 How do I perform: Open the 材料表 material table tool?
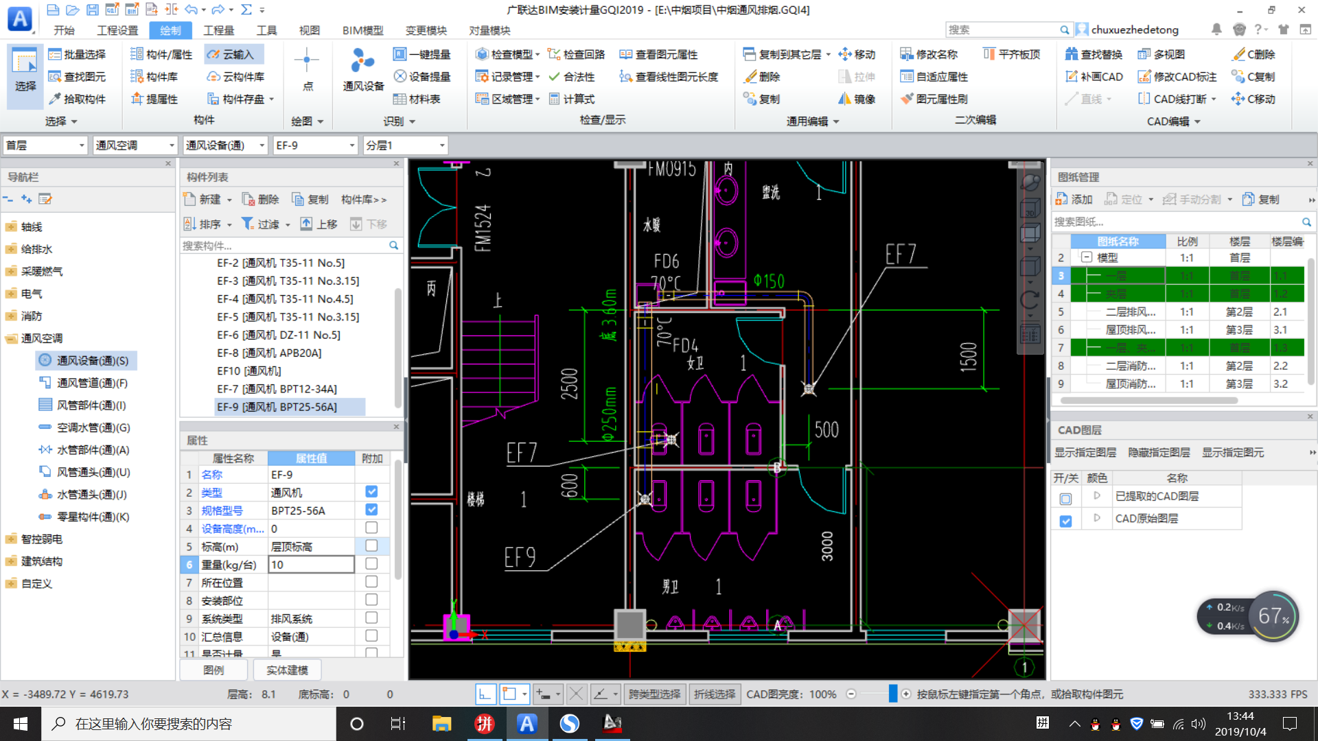417,99
